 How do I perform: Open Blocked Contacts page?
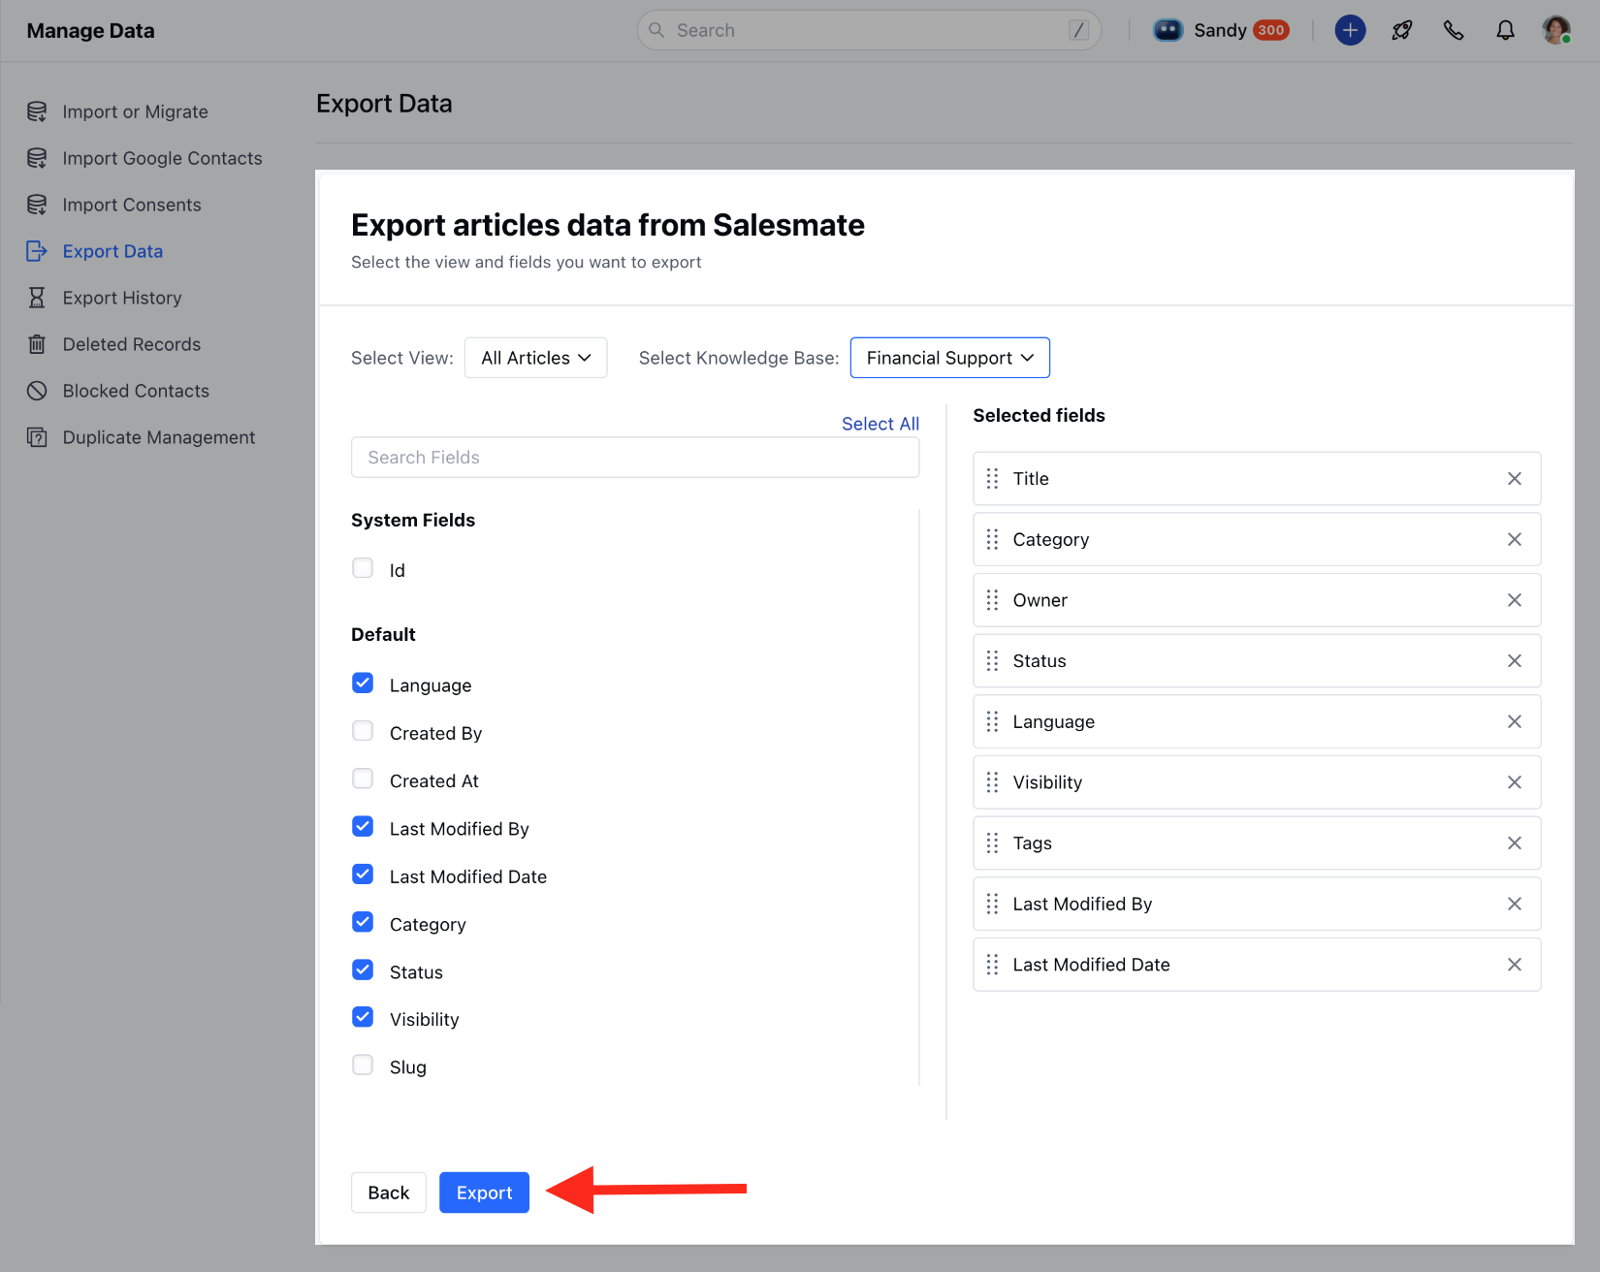point(136,391)
